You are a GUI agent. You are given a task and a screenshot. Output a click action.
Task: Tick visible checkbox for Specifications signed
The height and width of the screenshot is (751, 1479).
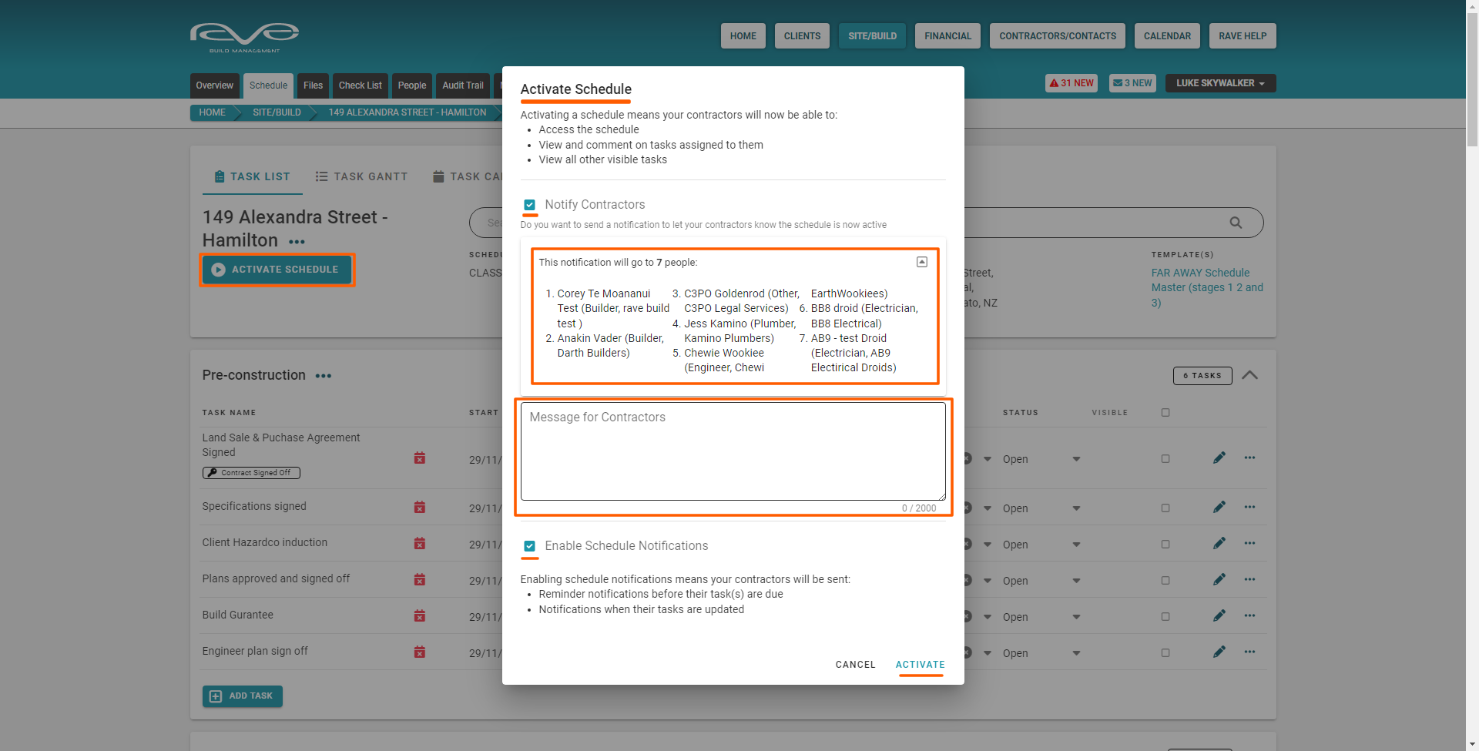1165,508
